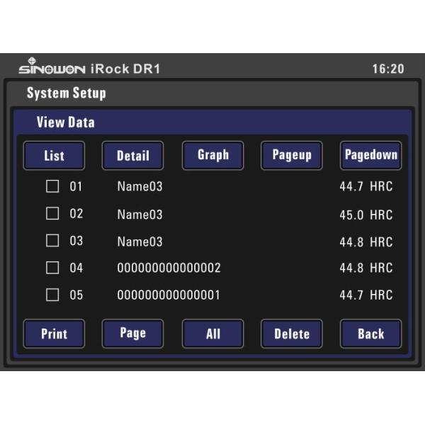The width and height of the screenshot is (425, 425).
Task: Show the Graph view
Action: (x=212, y=156)
